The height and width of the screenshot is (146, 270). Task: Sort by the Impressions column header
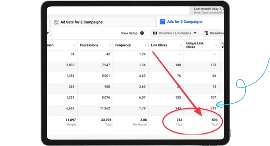click(89, 45)
